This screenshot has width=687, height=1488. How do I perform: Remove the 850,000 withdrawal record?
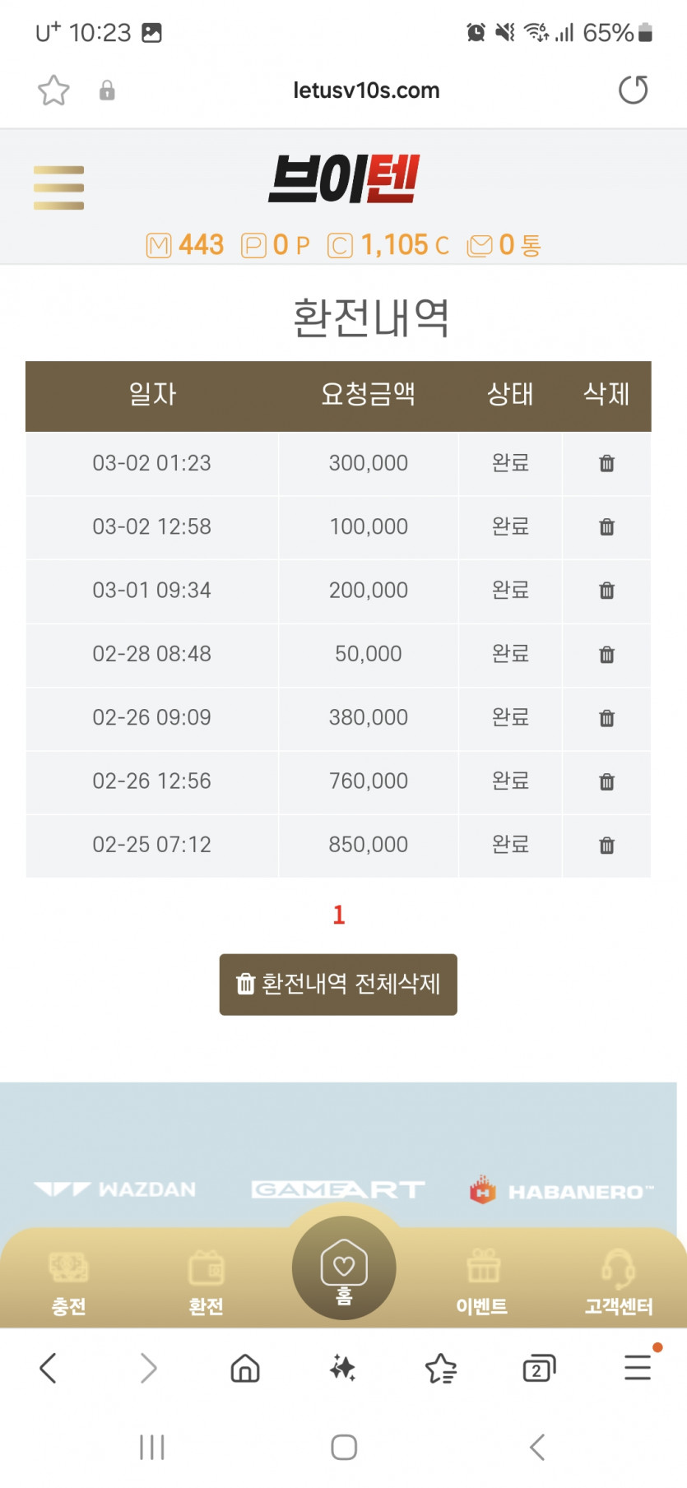point(606,845)
